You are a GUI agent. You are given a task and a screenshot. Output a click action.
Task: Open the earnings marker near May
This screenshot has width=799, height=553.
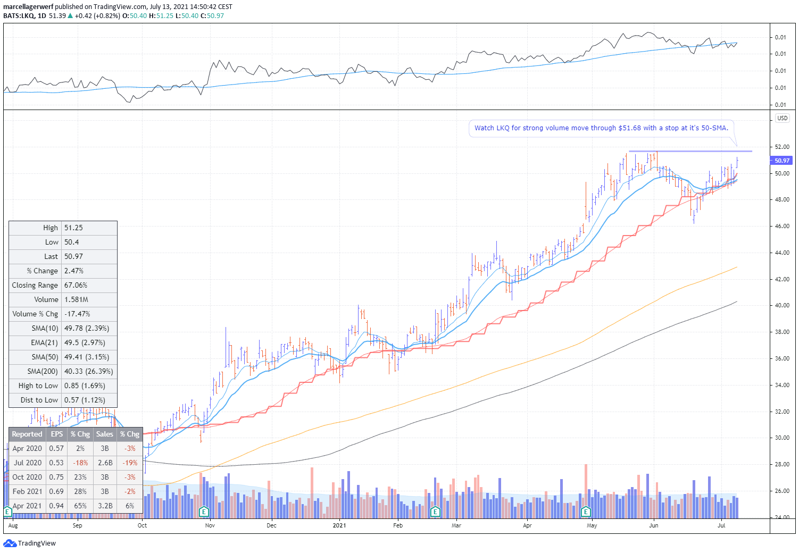[x=586, y=512]
